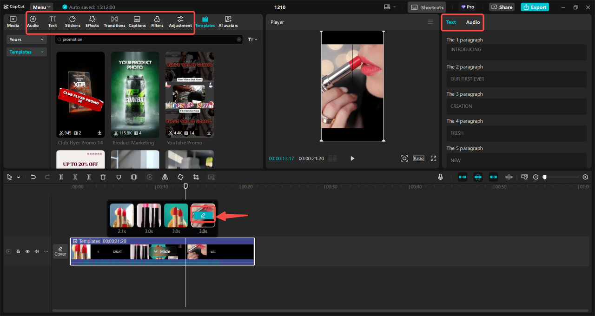The width and height of the screenshot is (595, 316).
Task: Start voice recording with microphone icon
Action: (440, 177)
